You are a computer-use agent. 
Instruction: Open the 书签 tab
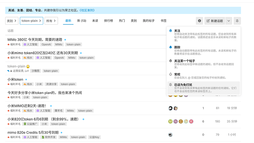pyautogui.click(x=163, y=21)
